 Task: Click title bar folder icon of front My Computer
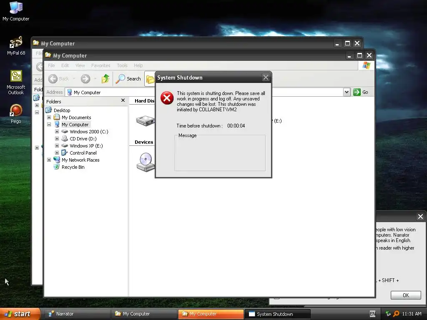pyautogui.click(x=48, y=55)
